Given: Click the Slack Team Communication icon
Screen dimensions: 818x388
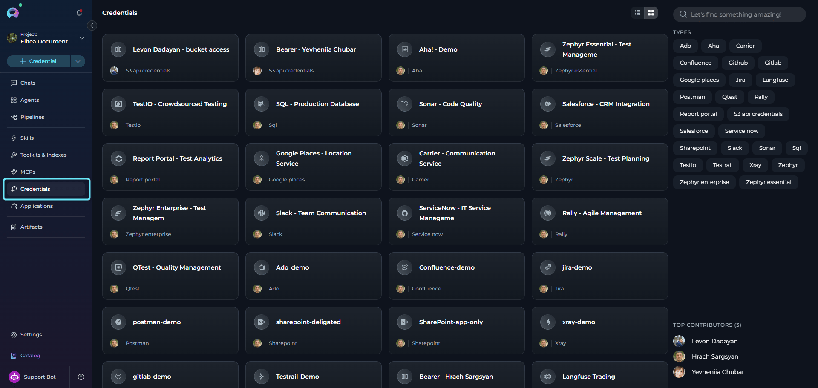Looking at the screenshot, I should (262, 213).
